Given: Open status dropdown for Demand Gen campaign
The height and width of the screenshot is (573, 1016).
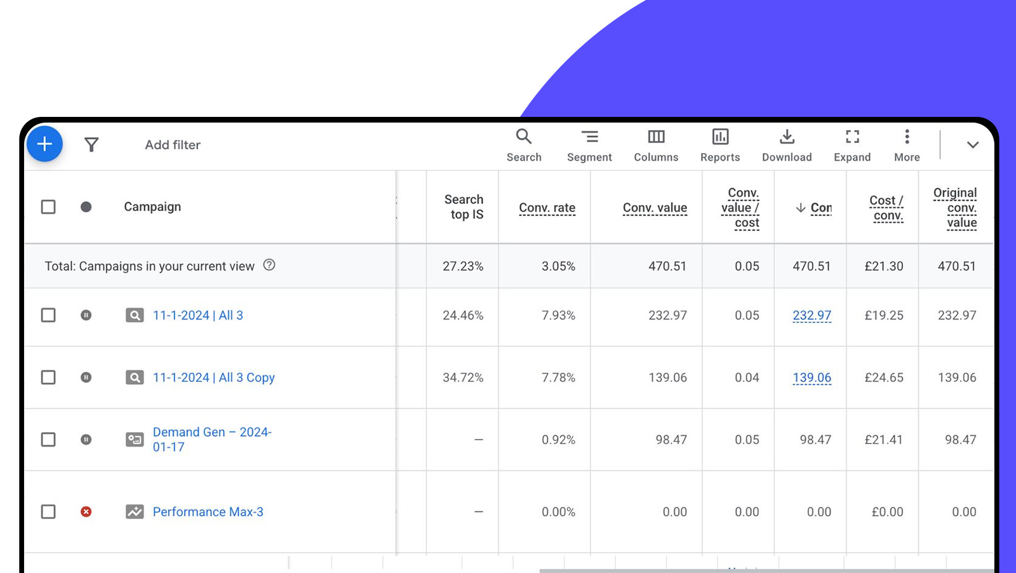Looking at the screenshot, I should click(86, 440).
